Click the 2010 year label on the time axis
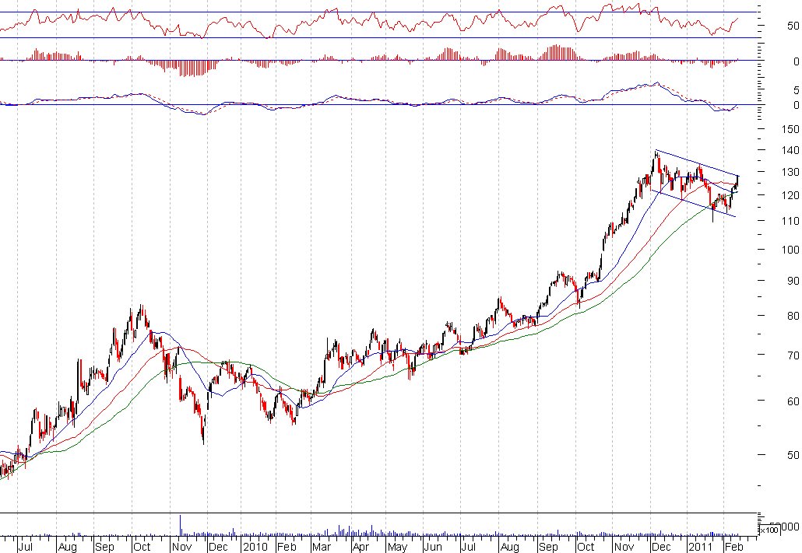802x553 pixels. 255,547
